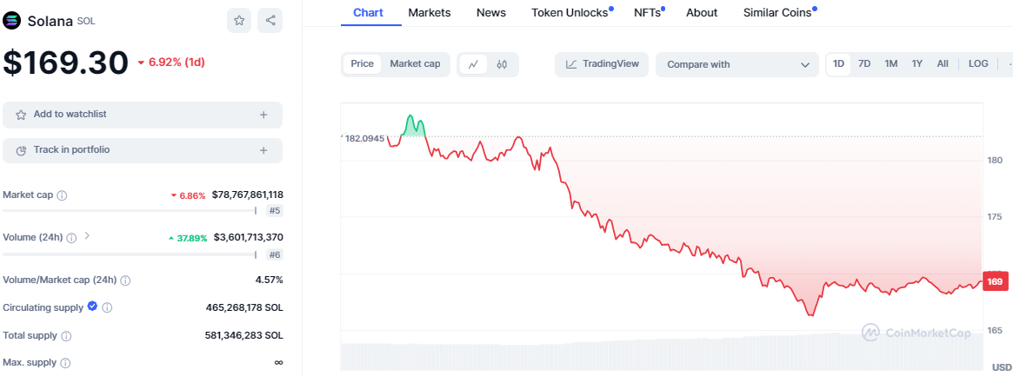Click the Max. supply info icon

coord(67,363)
